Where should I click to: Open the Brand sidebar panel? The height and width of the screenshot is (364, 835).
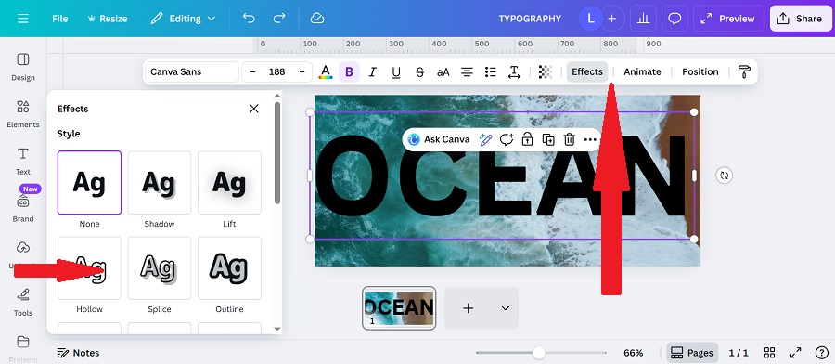click(23, 208)
